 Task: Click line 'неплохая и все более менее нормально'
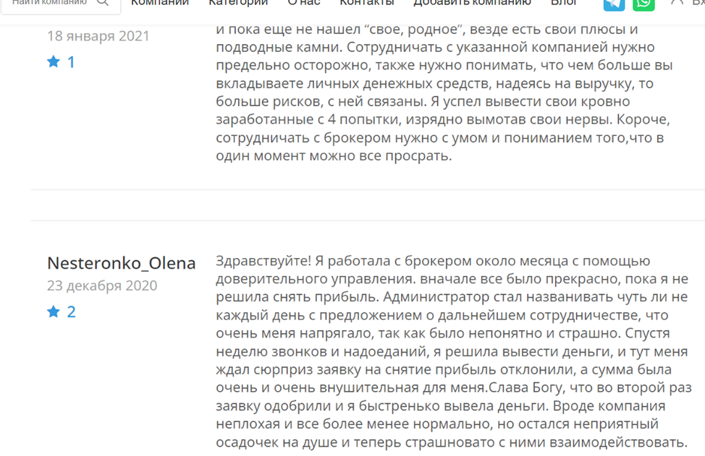coord(437,423)
